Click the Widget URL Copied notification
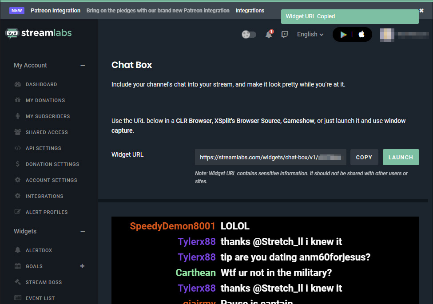The image size is (433, 304). click(350, 16)
